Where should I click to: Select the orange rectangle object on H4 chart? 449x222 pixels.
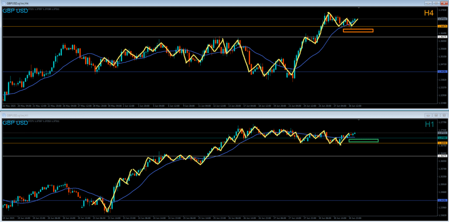[x=358, y=31]
